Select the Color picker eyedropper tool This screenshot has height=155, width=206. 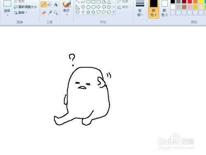click(x=49, y=13)
